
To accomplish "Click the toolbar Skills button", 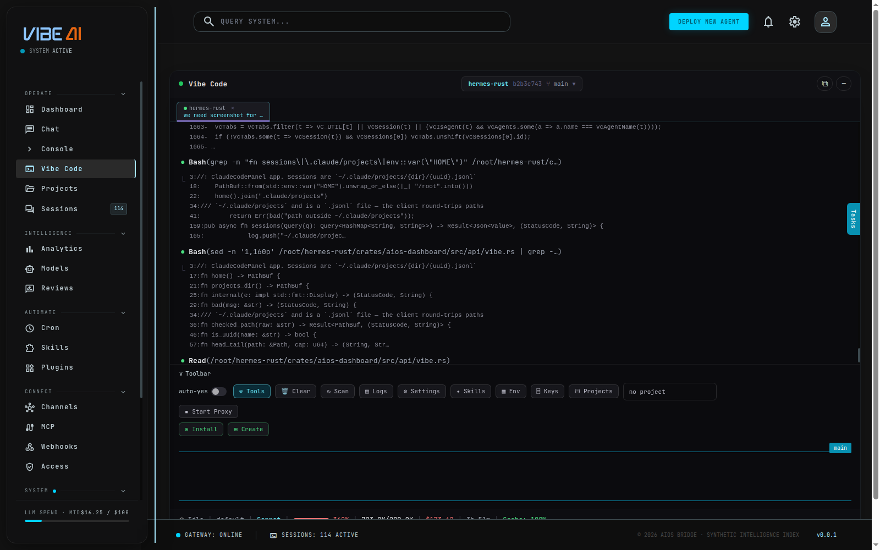I will click(471, 392).
